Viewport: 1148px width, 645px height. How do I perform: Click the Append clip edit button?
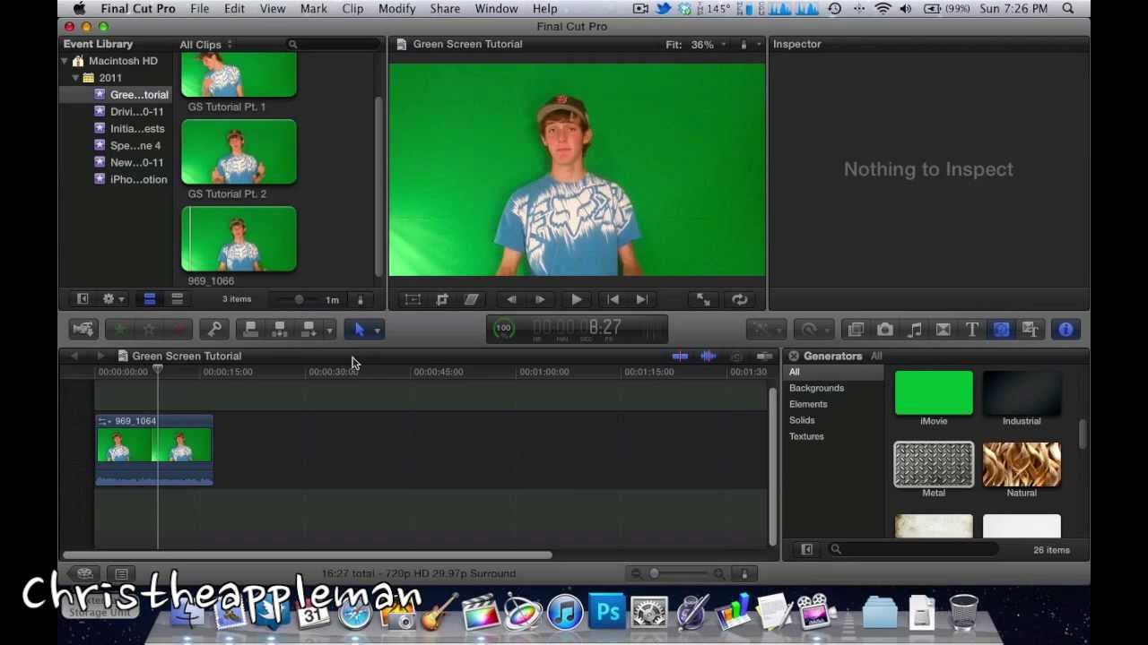coord(309,330)
